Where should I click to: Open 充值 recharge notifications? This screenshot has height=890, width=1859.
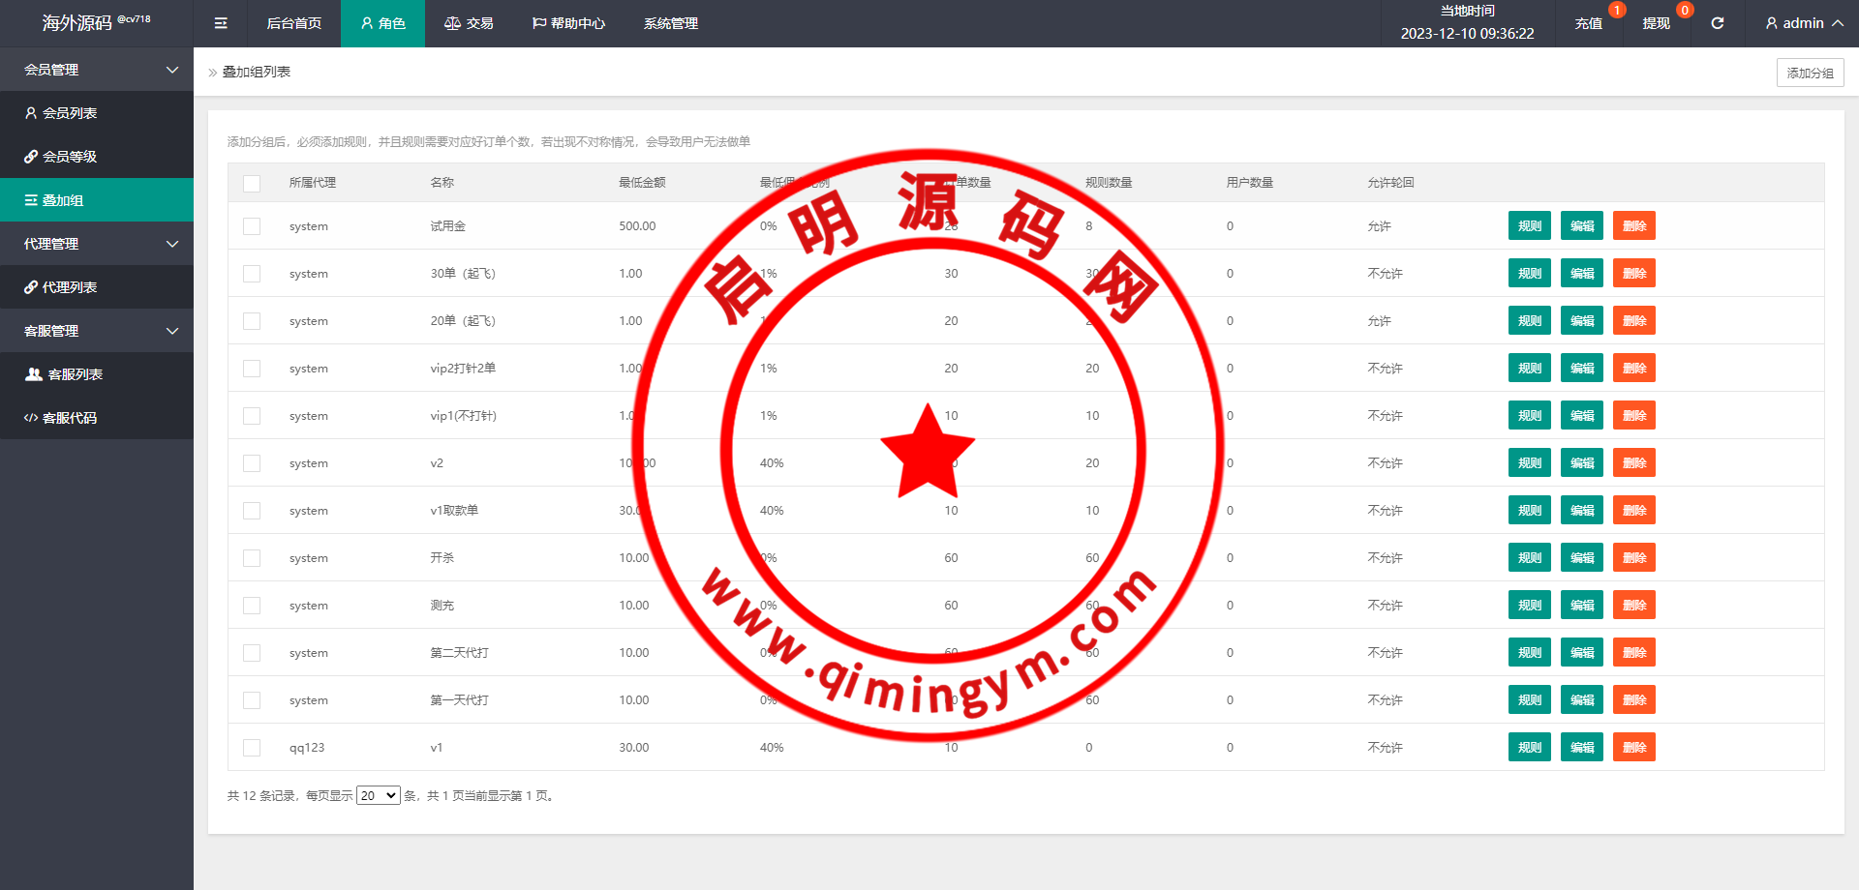click(1588, 23)
